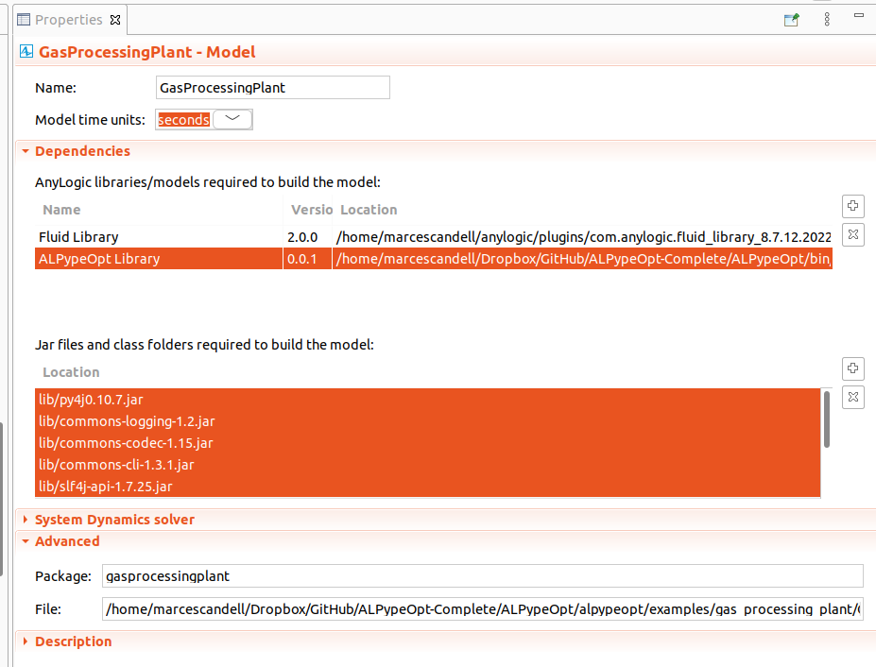876x667 pixels.
Task: Open the three-dot view menu
Action: 828,20
